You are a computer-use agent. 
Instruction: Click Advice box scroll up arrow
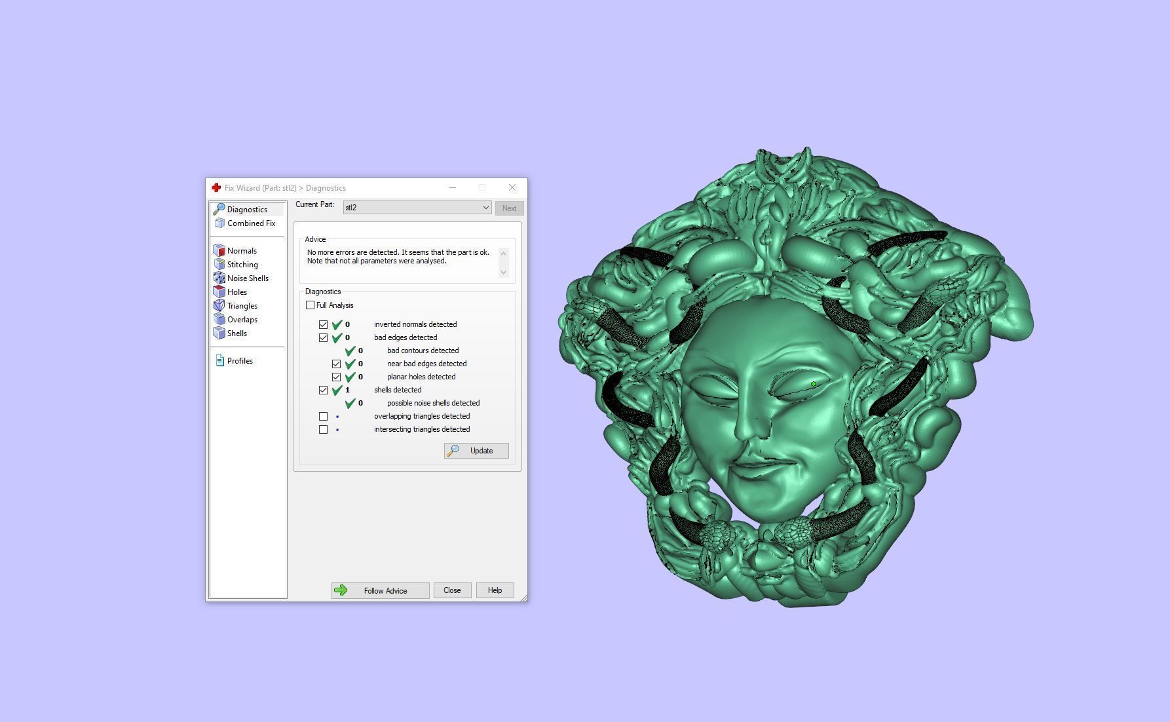[503, 254]
